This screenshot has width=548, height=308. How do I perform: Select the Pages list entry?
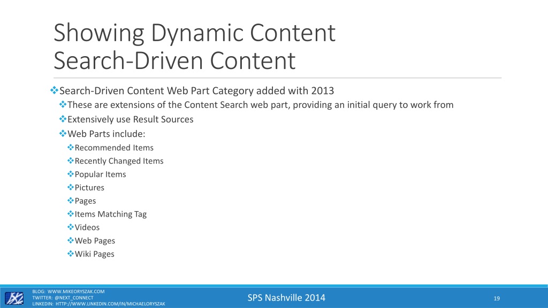[85, 201]
